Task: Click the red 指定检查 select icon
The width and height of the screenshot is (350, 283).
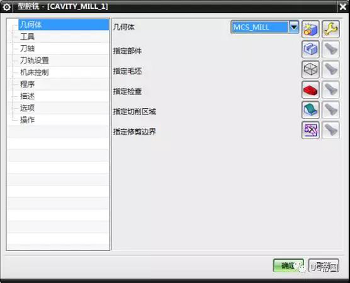Action: (310, 90)
